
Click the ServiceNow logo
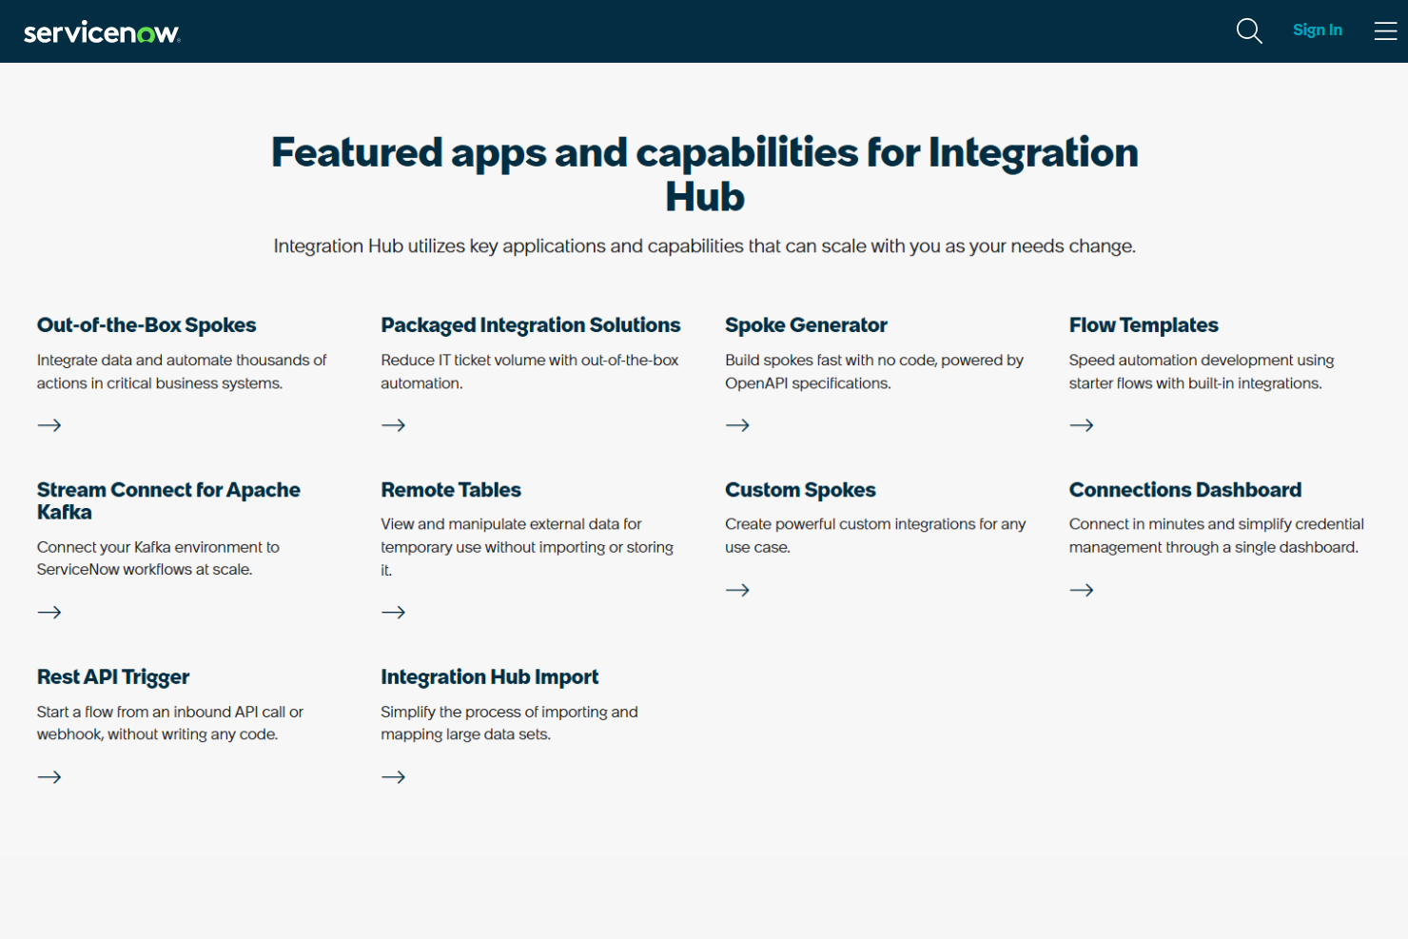pyautogui.click(x=102, y=30)
